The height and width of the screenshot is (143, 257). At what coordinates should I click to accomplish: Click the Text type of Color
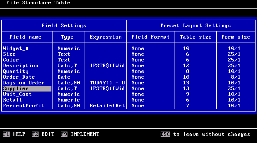pyautogui.click(x=64, y=60)
